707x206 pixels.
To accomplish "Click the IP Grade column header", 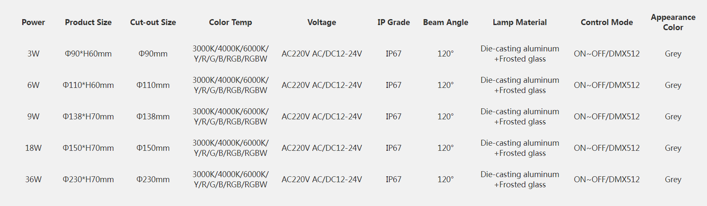I will pos(394,23).
